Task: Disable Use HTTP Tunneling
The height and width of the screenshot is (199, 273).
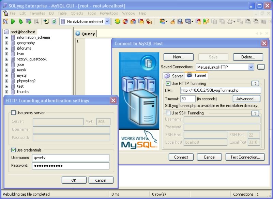Action: tap(168, 83)
